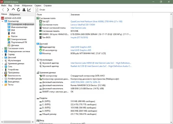Image resolution: width=173 pixels, height=124 pixels.
Task: Select the База данных icon
Action: [6, 82]
